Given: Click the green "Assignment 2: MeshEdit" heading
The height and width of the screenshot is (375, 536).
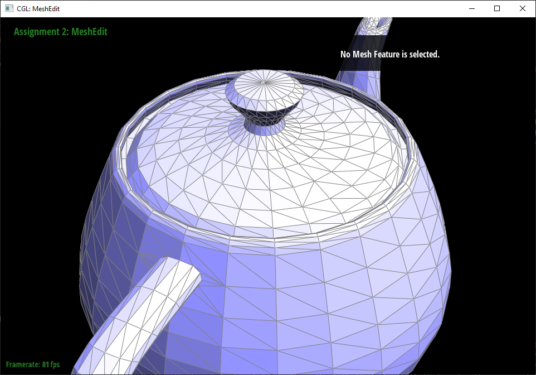Looking at the screenshot, I should [x=60, y=32].
